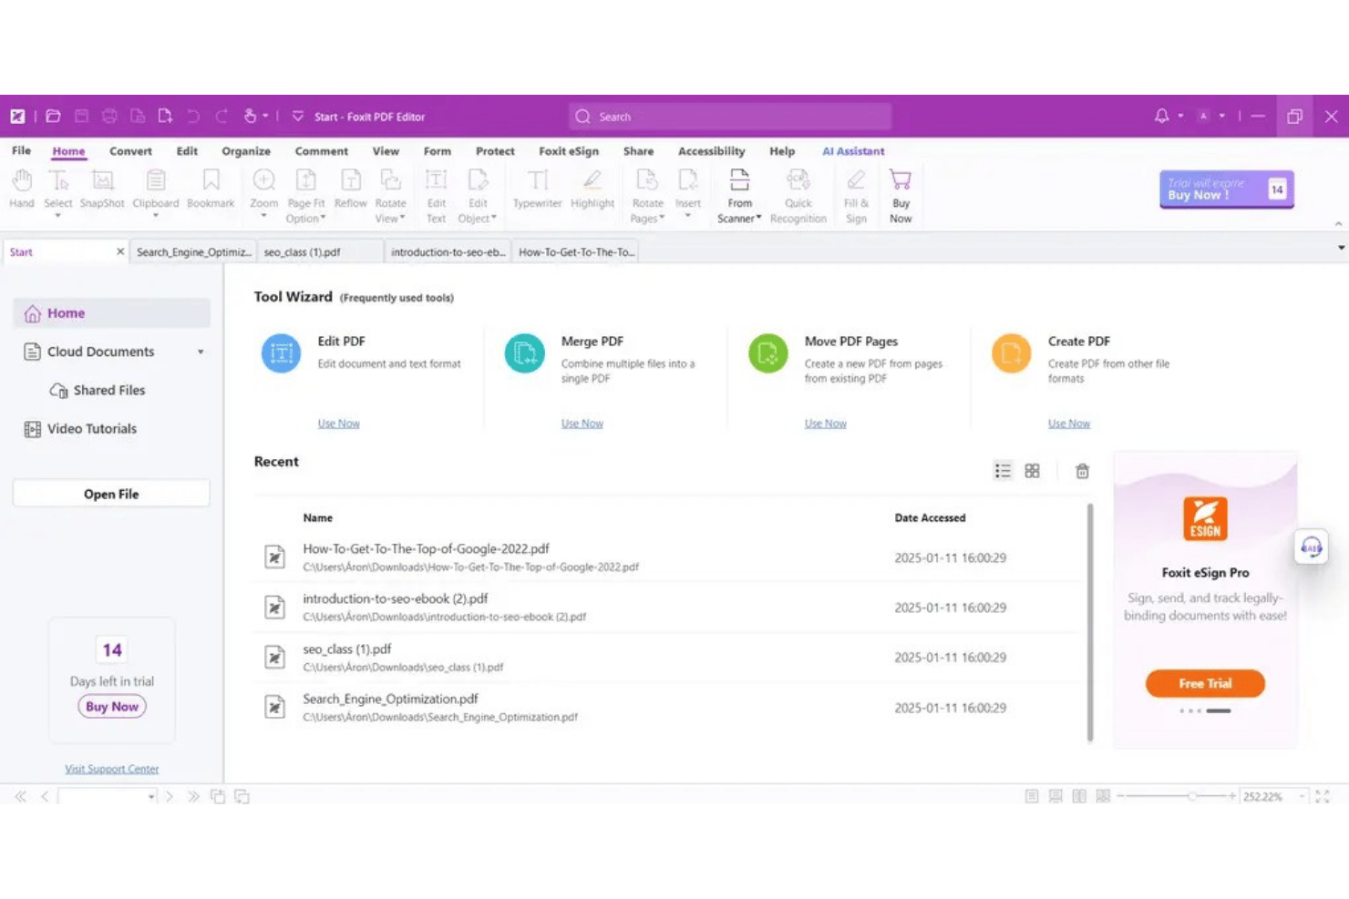This screenshot has width=1349, height=899.
Task: Click the Trial will expire Buy Now banner
Action: (1226, 189)
